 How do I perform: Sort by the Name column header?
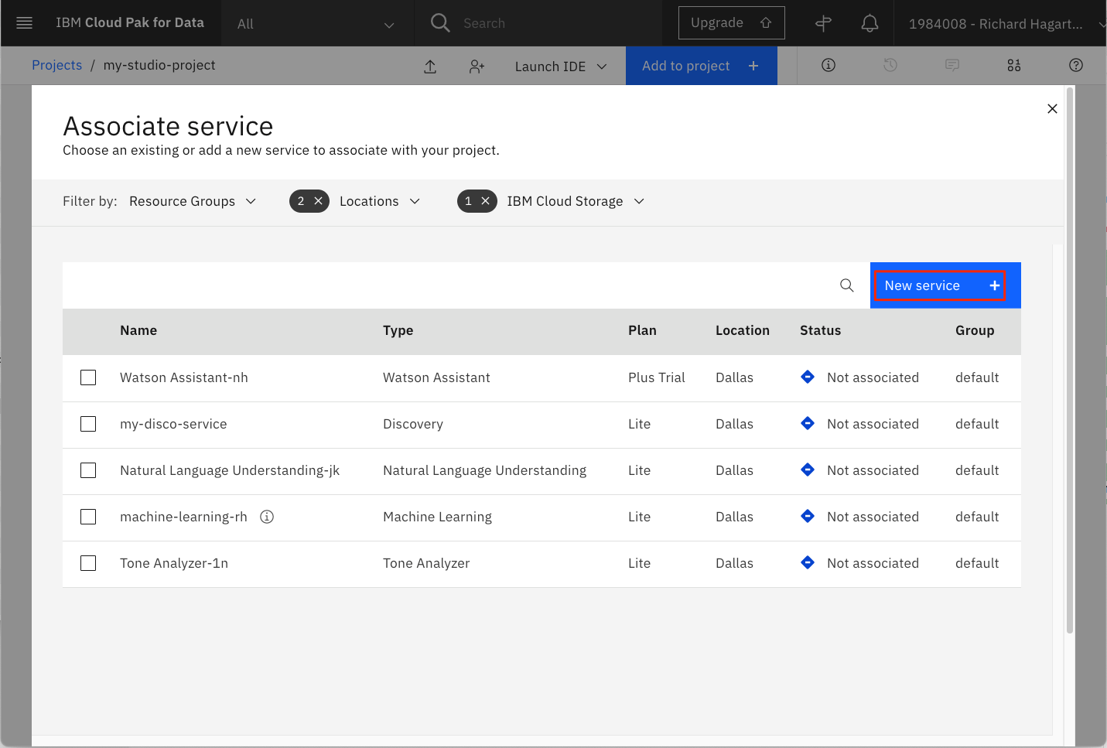(138, 330)
